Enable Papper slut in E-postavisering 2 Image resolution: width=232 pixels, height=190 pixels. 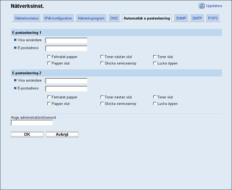[49, 104]
